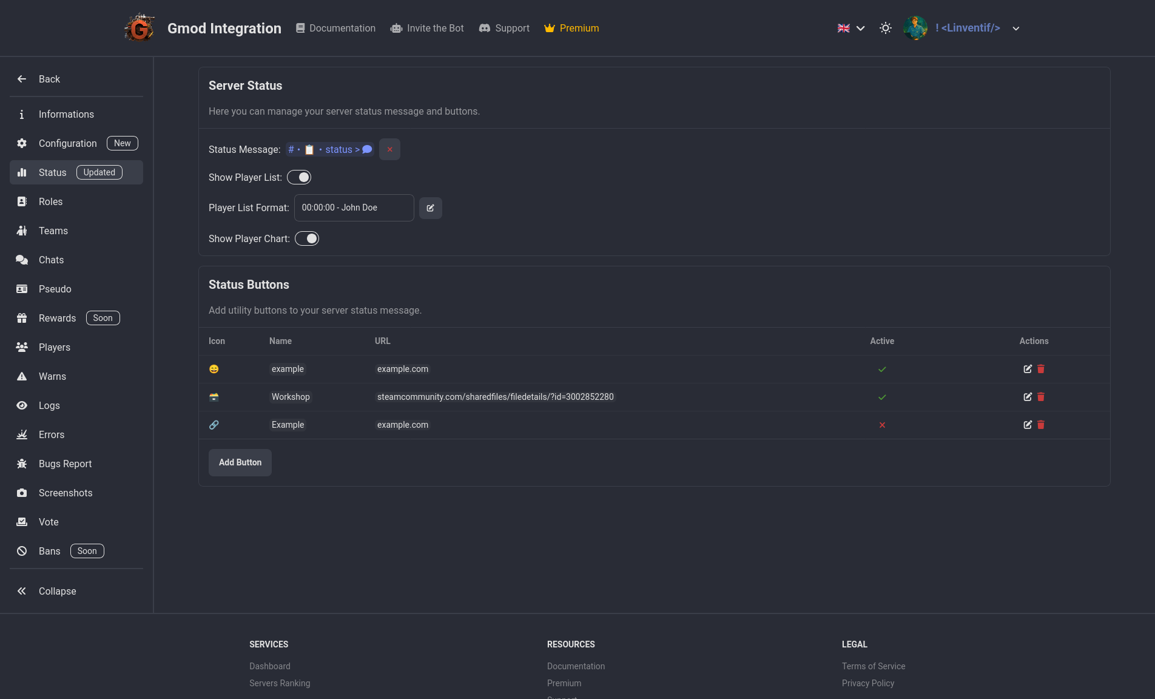Collapse the sidebar

pyautogui.click(x=57, y=591)
